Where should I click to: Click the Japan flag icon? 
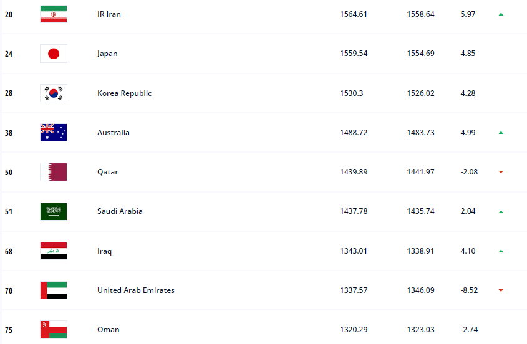53,54
